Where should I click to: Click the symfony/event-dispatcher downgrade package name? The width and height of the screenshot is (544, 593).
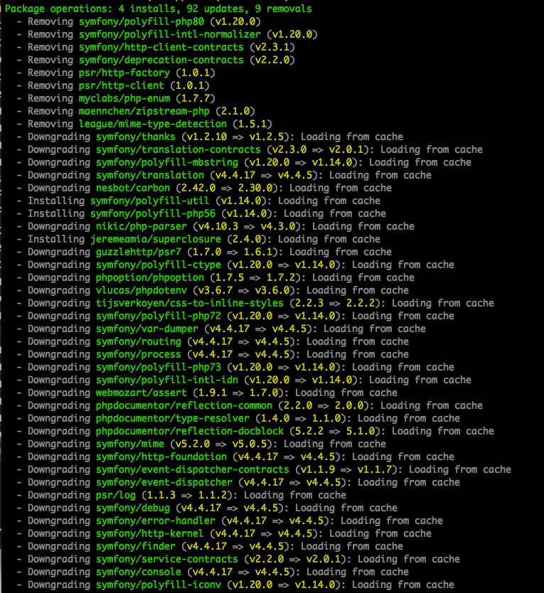pyautogui.click(x=164, y=482)
